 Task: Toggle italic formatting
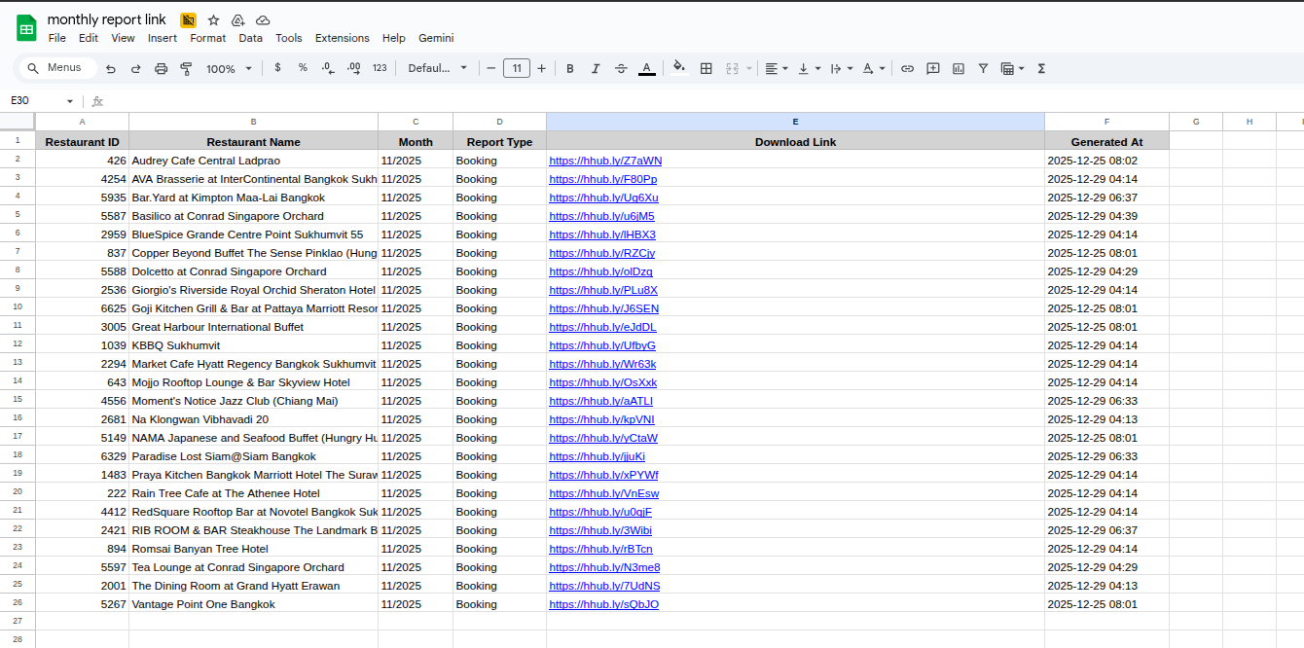click(x=596, y=68)
